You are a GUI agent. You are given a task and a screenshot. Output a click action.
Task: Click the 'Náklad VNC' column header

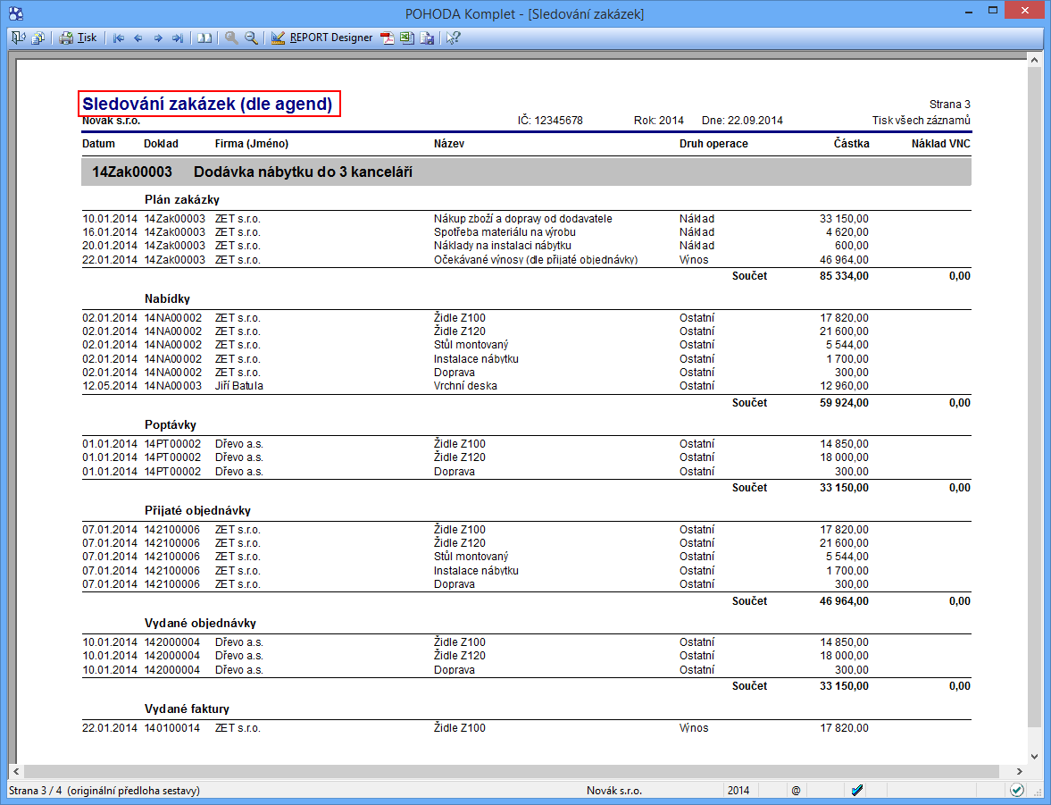(940, 144)
